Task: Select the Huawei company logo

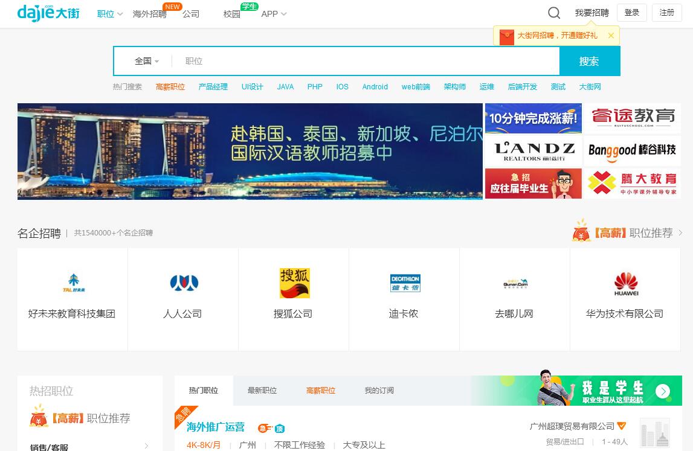Action: click(626, 283)
